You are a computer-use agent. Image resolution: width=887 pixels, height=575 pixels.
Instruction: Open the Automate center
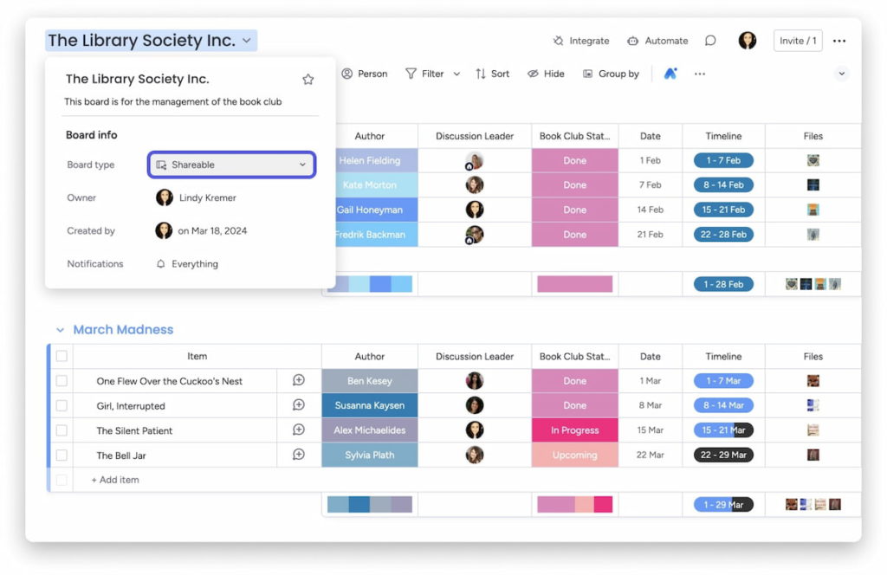pos(657,40)
